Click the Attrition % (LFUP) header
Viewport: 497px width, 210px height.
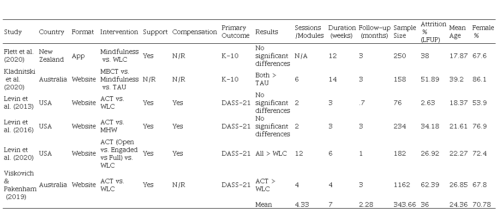coord(433,32)
